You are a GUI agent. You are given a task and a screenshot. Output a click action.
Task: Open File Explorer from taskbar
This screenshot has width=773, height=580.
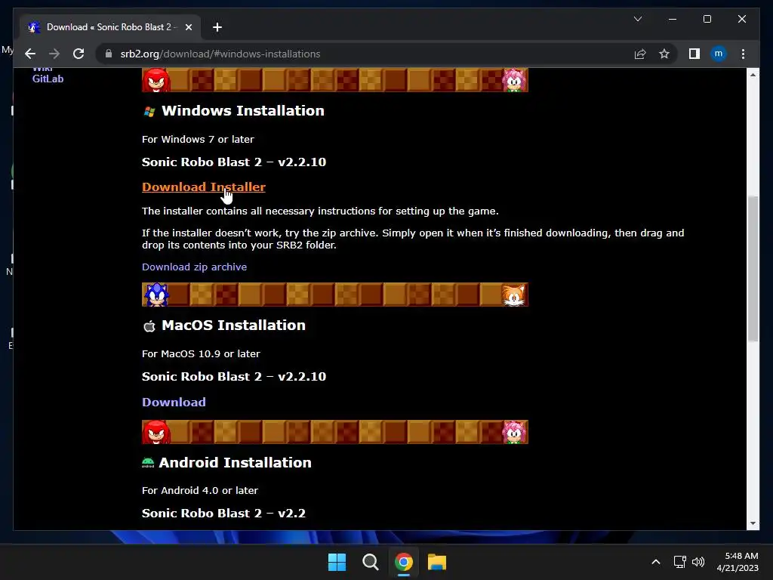point(437,562)
